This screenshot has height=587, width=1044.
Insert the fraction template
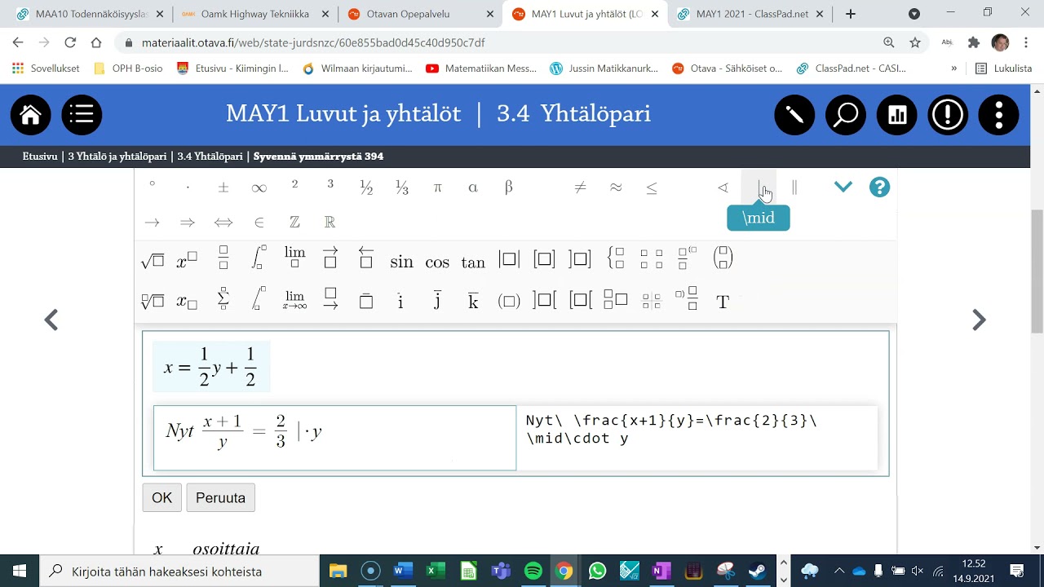click(223, 258)
